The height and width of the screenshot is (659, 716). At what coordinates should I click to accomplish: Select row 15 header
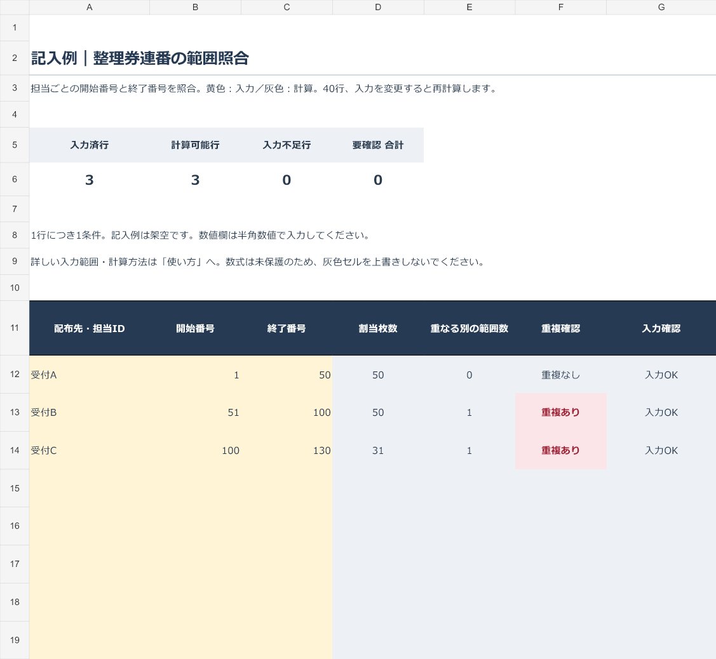(x=15, y=488)
